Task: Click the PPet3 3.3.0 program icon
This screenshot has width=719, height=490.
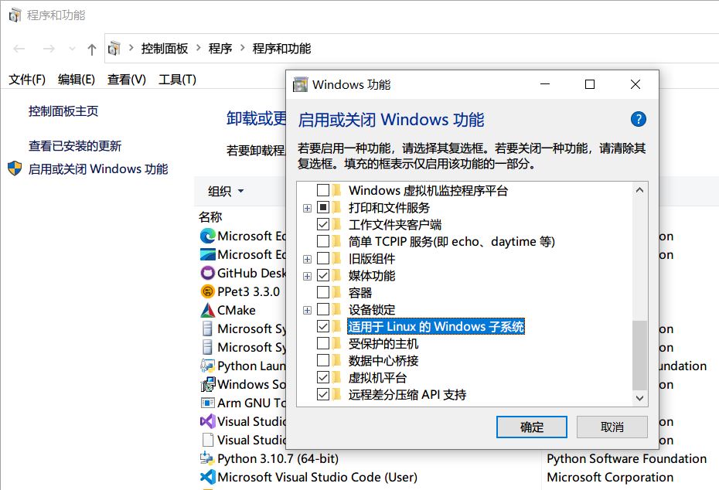Action: point(207,291)
